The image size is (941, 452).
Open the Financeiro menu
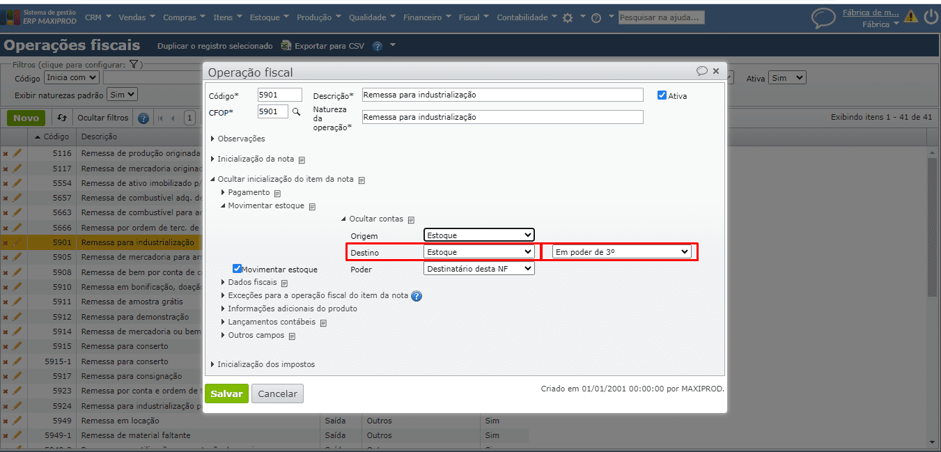[x=427, y=17]
